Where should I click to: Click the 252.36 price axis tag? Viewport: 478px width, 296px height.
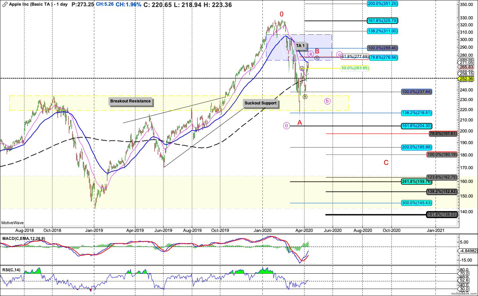pos(466,79)
